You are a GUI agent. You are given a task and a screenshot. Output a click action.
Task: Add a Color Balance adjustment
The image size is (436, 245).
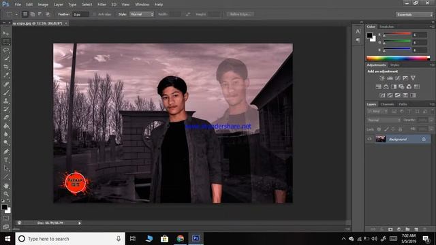(386, 87)
